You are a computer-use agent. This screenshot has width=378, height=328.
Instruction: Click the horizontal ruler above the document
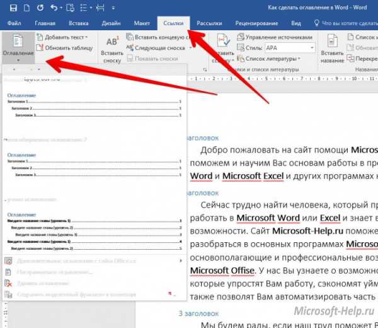282,79
